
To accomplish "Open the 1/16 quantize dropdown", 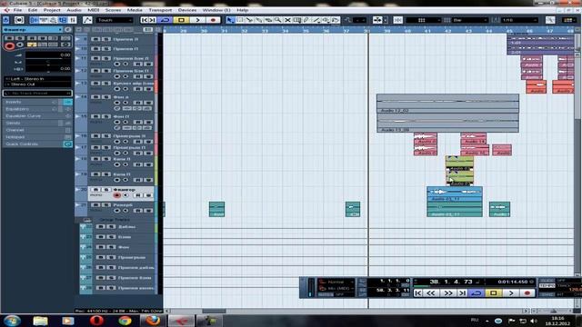I will coord(519,20).
